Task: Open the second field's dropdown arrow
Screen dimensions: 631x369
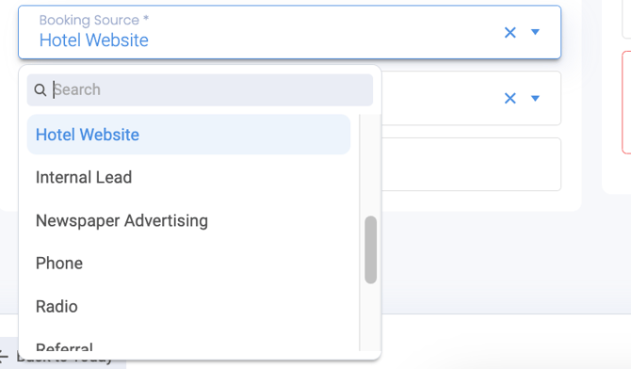Action: pyautogui.click(x=535, y=98)
